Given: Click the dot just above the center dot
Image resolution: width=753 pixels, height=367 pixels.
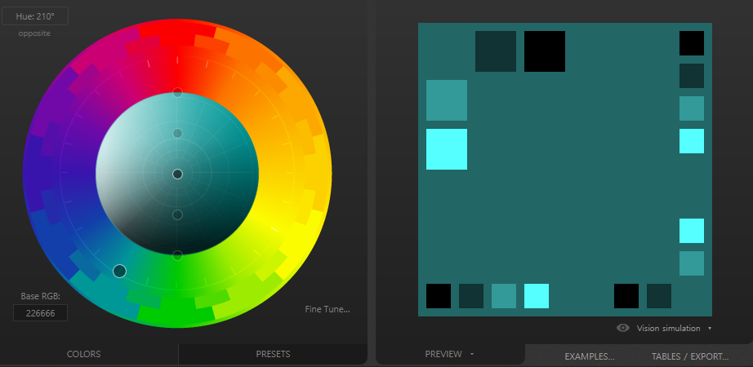Looking at the screenshot, I should point(178,134).
